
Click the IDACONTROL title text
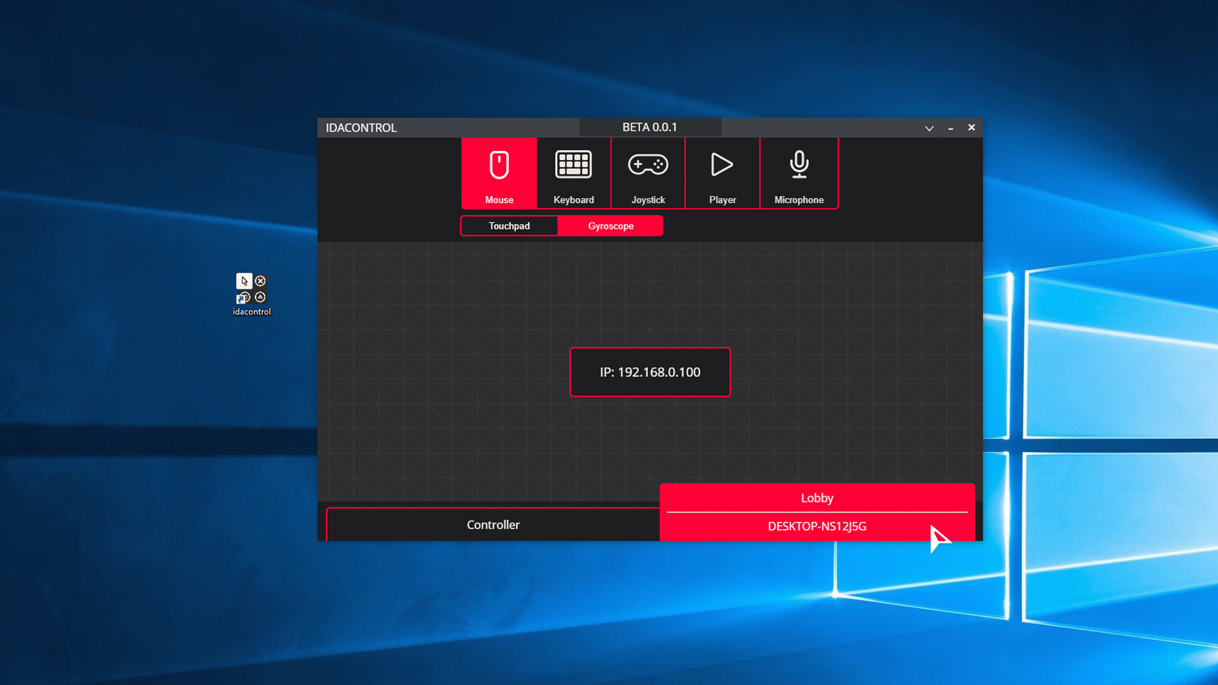click(x=361, y=128)
